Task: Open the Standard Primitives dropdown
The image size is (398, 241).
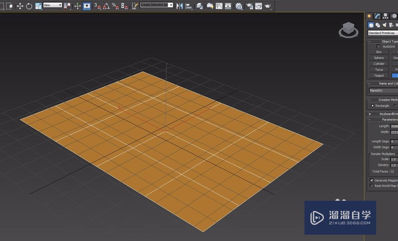Action: click(383, 33)
